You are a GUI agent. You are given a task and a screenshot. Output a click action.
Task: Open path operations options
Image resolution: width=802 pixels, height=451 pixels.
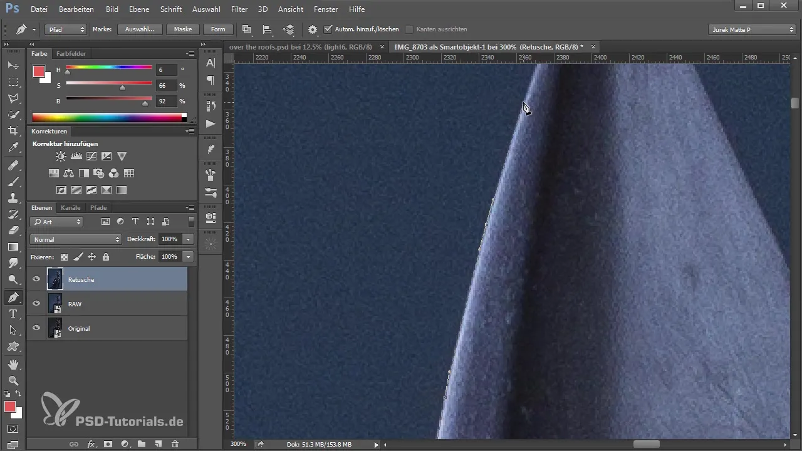[246, 29]
